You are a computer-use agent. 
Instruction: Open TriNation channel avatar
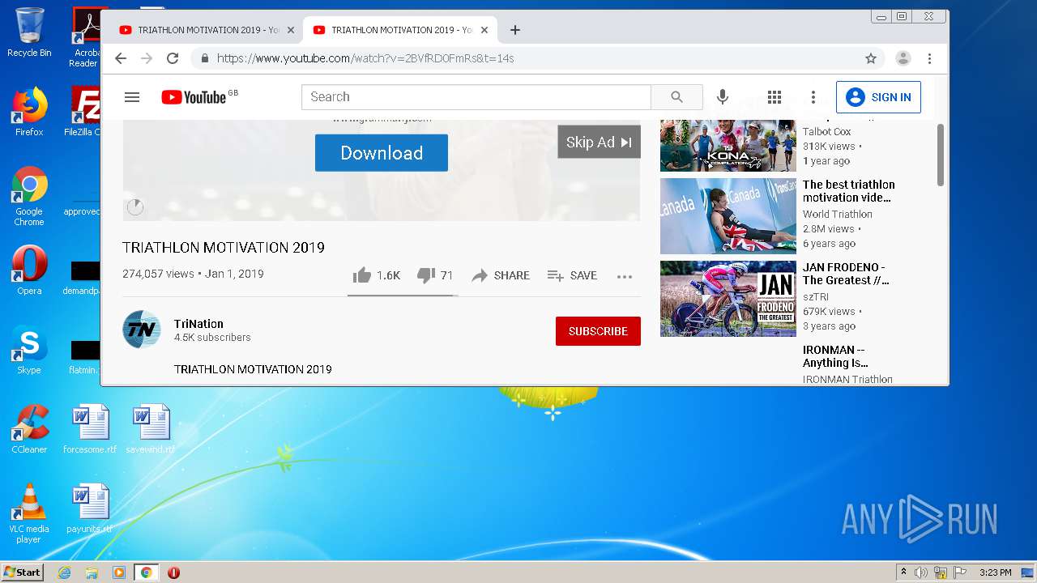coord(142,330)
